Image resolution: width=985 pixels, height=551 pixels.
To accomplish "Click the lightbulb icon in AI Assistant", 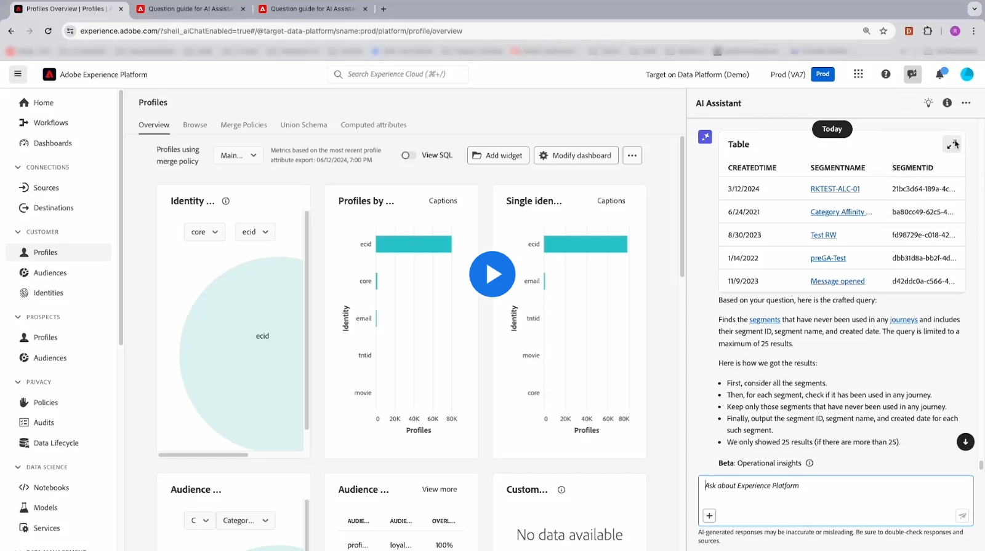I will click(x=928, y=103).
